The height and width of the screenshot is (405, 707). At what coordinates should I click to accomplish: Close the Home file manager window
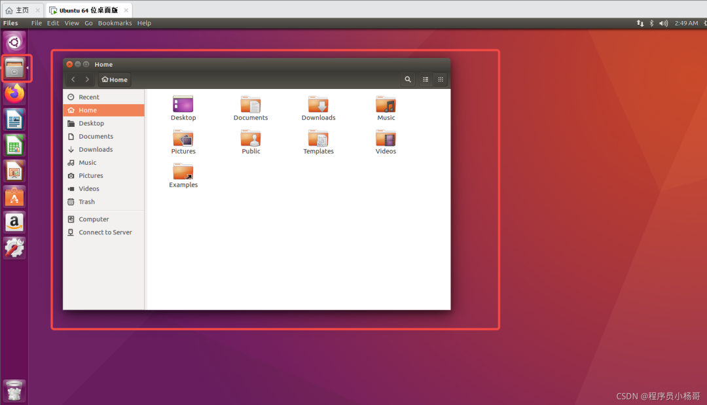click(x=69, y=64)
